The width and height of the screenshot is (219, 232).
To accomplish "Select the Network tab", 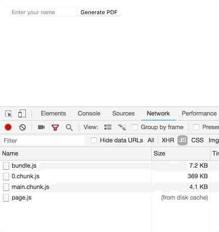I will (x=158, y=113).
